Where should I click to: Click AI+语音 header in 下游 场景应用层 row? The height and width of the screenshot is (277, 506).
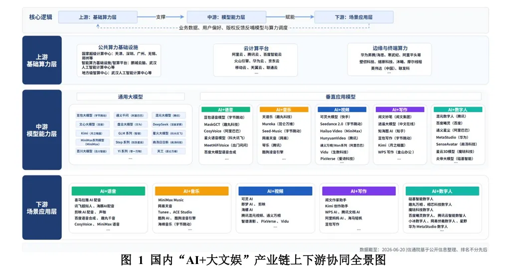109,191
